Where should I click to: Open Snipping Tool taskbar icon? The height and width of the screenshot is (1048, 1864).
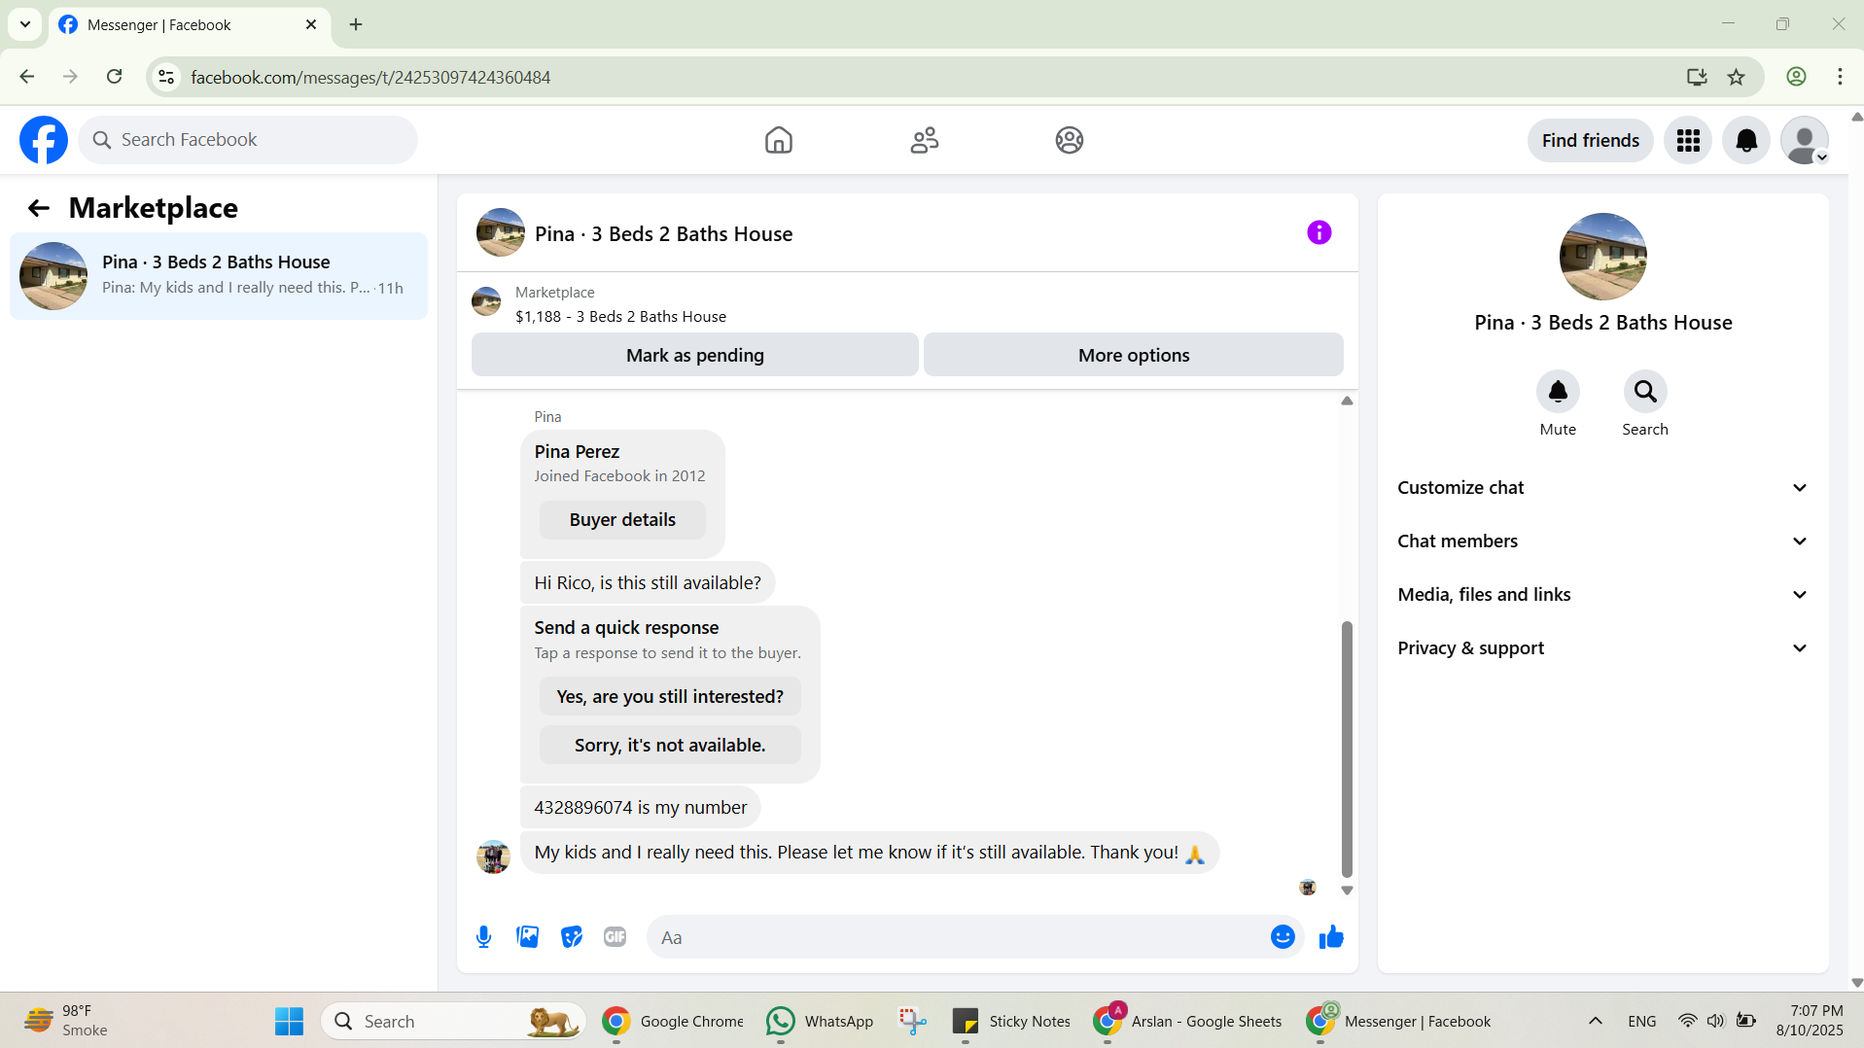(912, 1022)
